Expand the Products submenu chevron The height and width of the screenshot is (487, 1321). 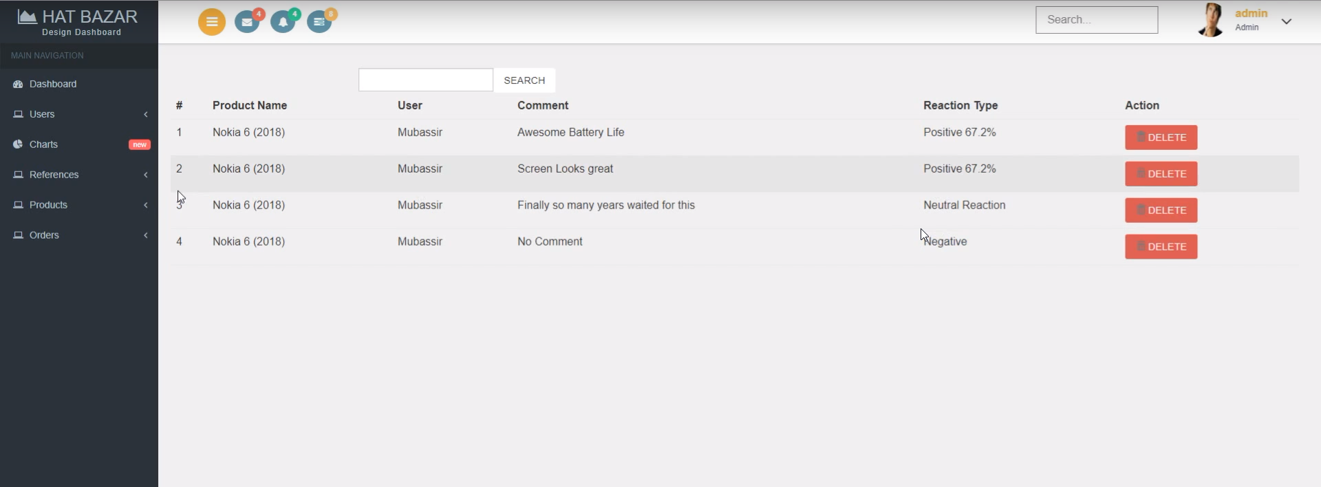coord(146,205)
